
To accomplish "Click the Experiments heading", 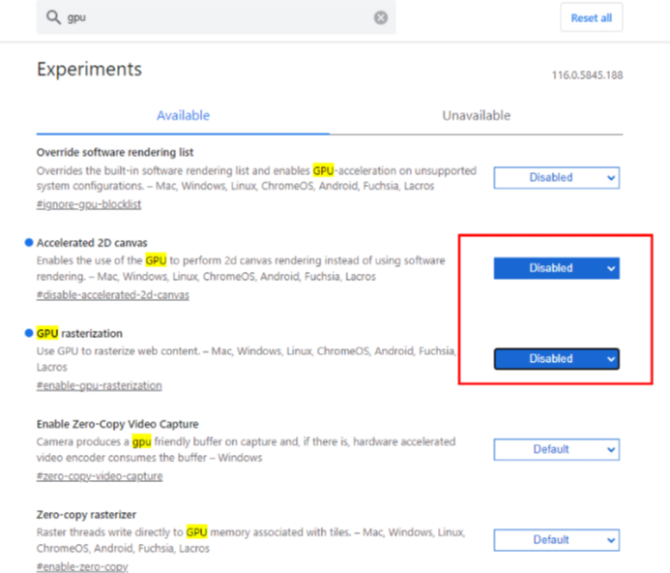I will pyautogui.click(x=89, y=70).
